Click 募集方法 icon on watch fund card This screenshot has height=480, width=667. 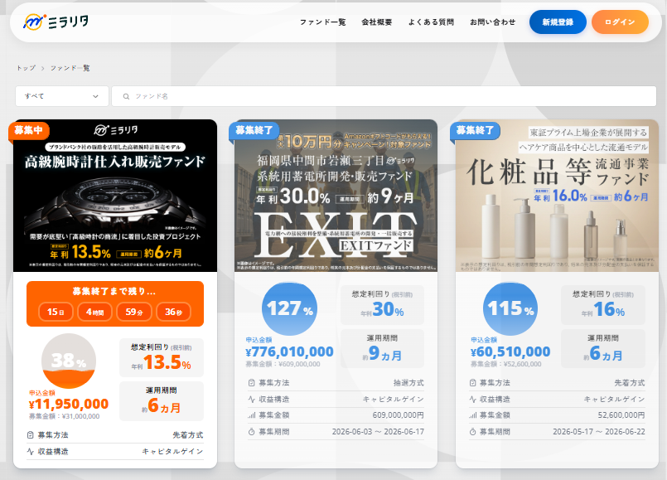30,435
